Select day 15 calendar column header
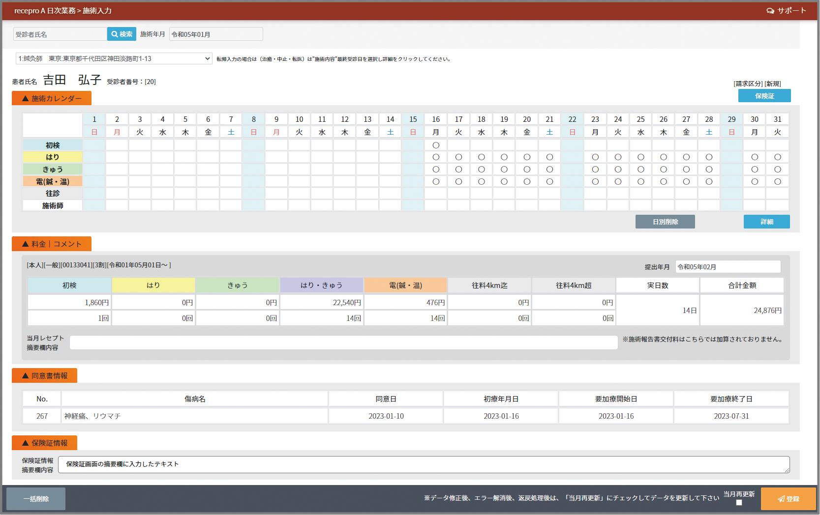 tap(413, 119)
